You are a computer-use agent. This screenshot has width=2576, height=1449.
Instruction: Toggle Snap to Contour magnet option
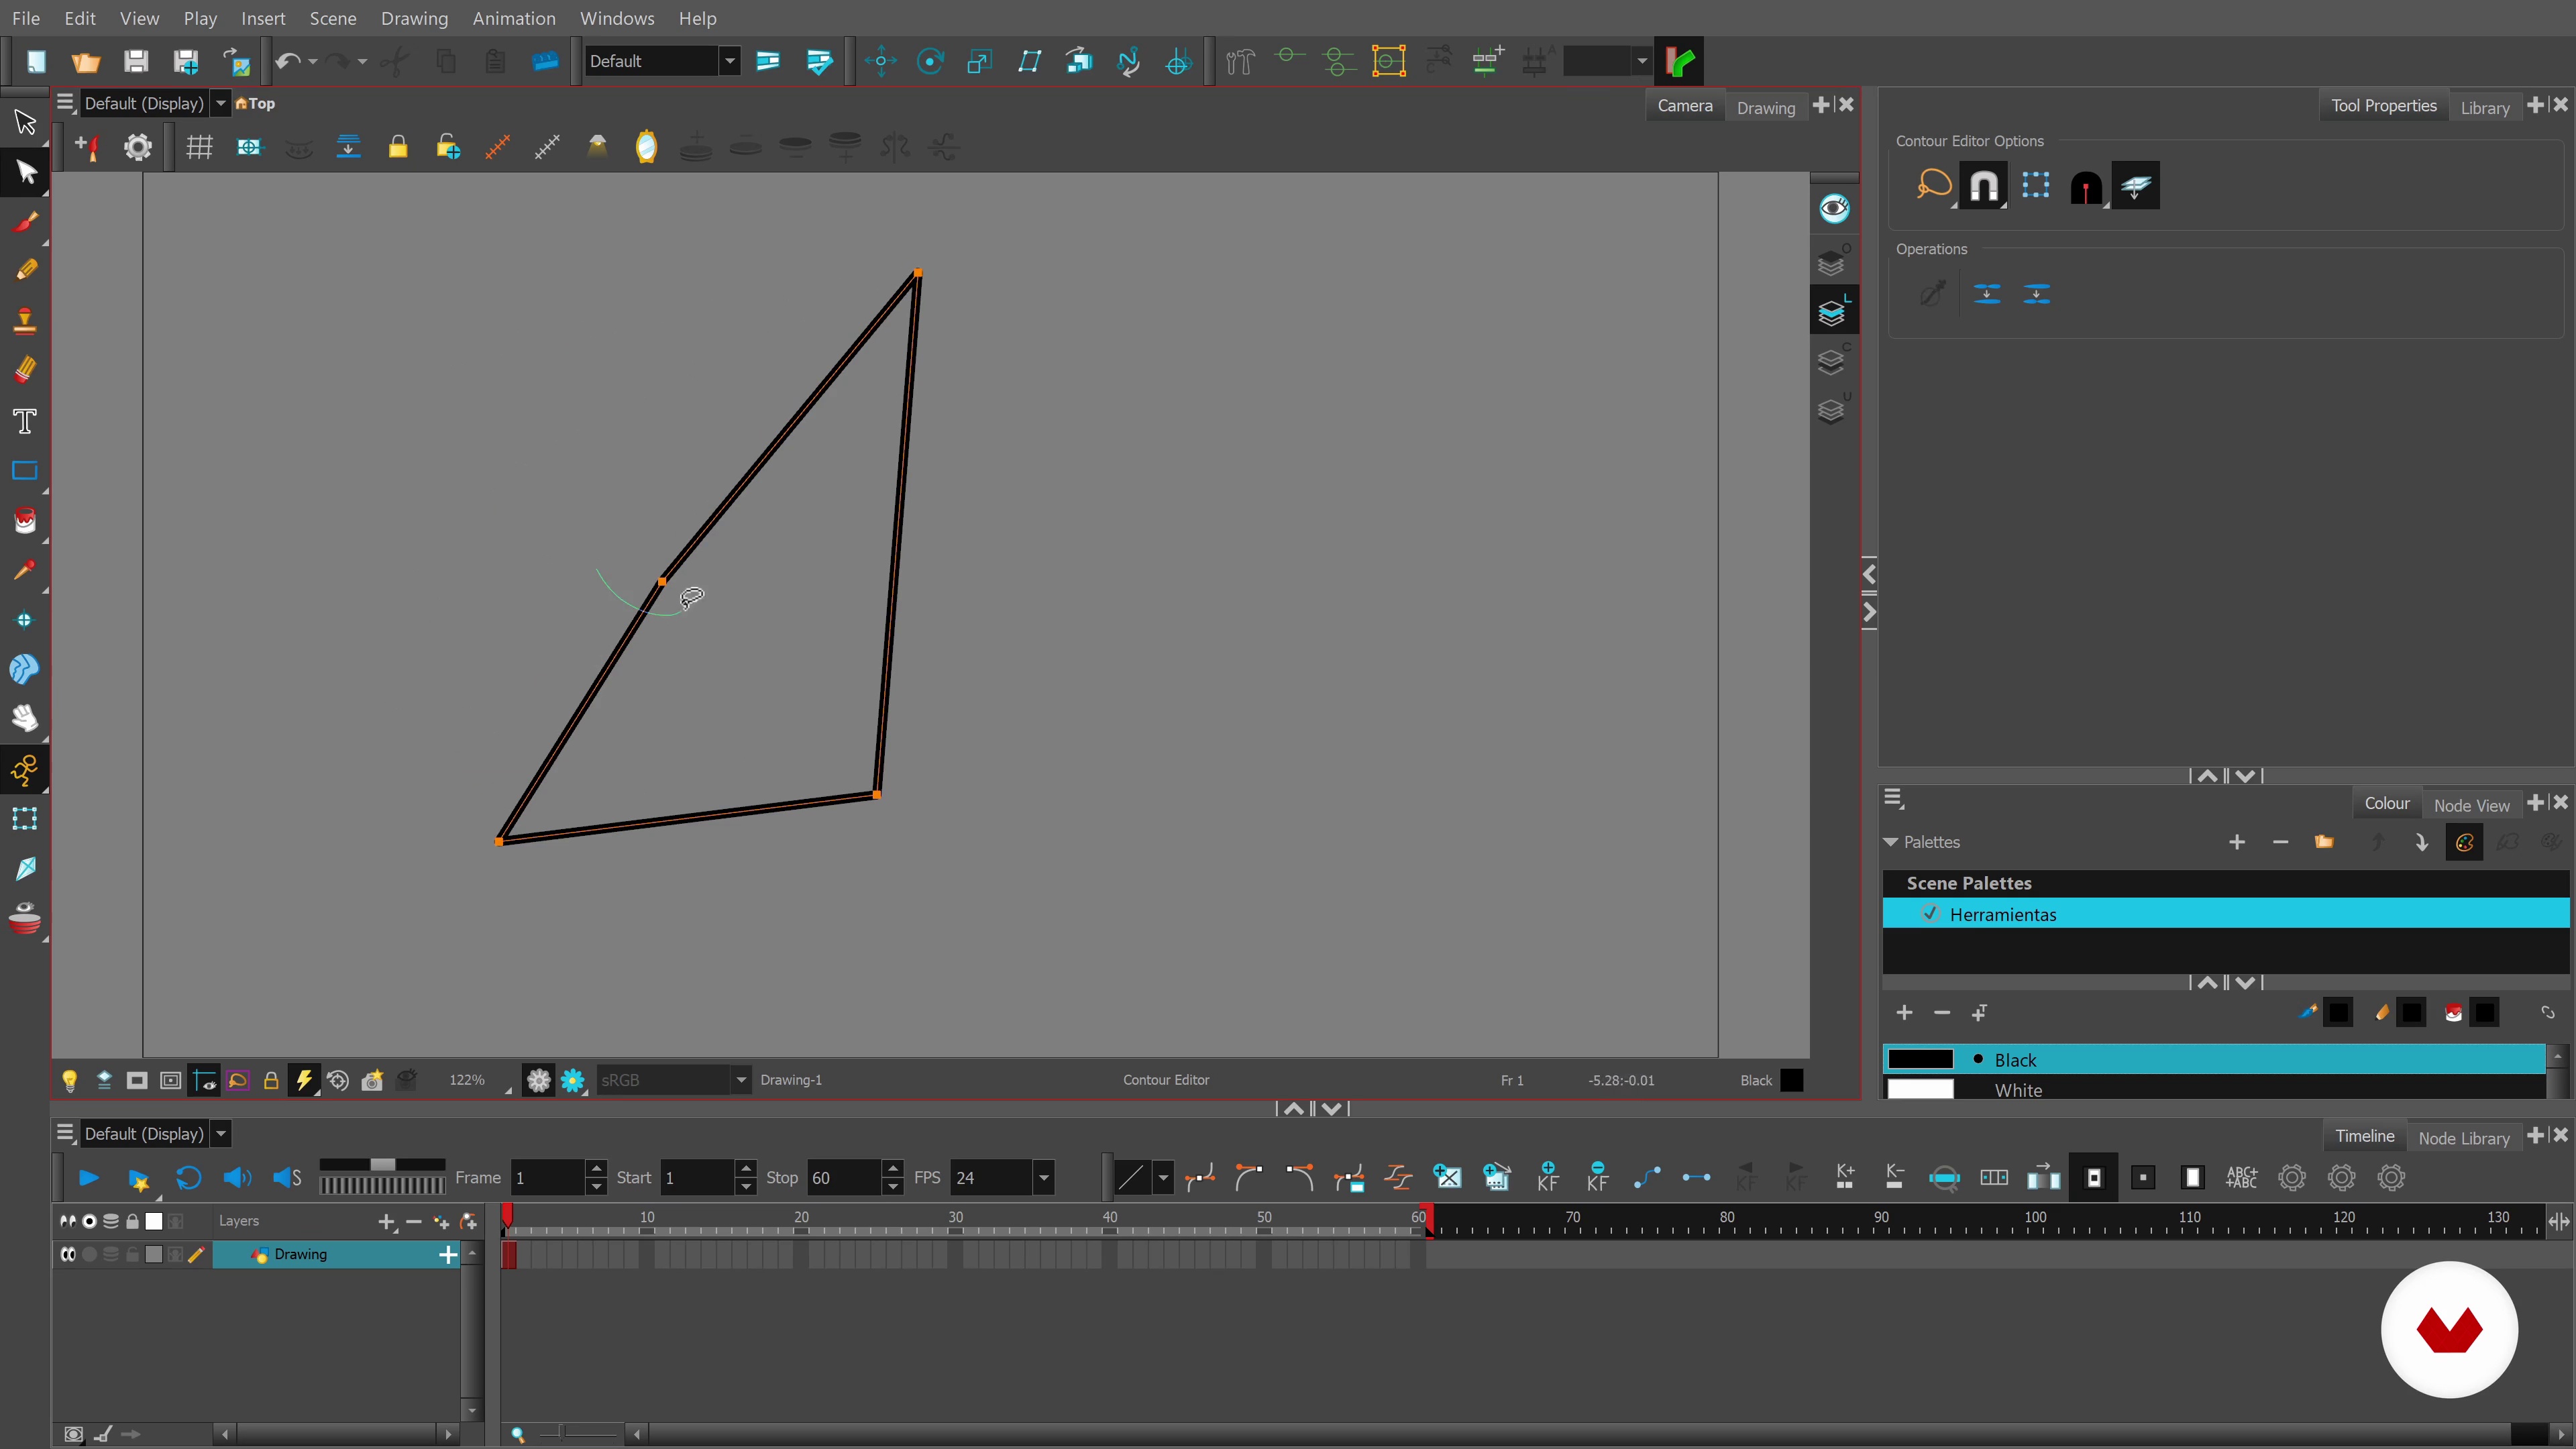(x=1984, y=185)
